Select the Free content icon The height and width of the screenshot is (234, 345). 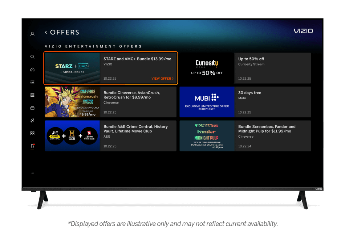click(32, 95)
